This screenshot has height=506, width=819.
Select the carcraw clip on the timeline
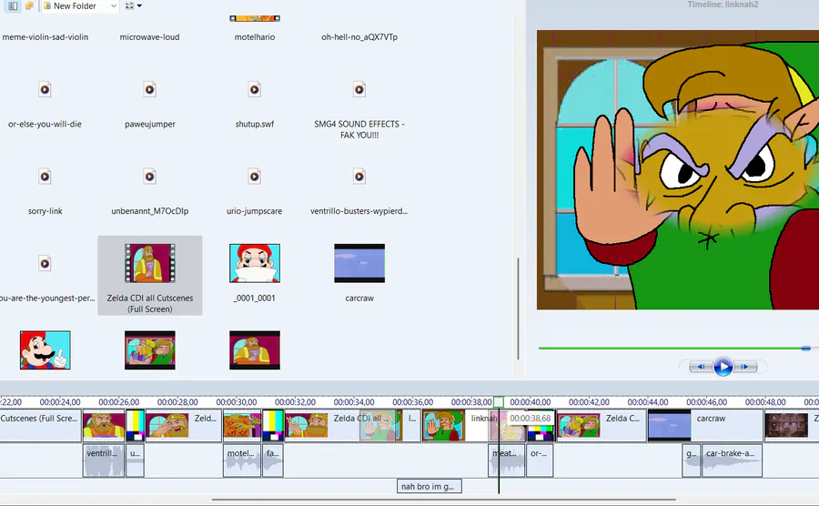tap(705, 425)
